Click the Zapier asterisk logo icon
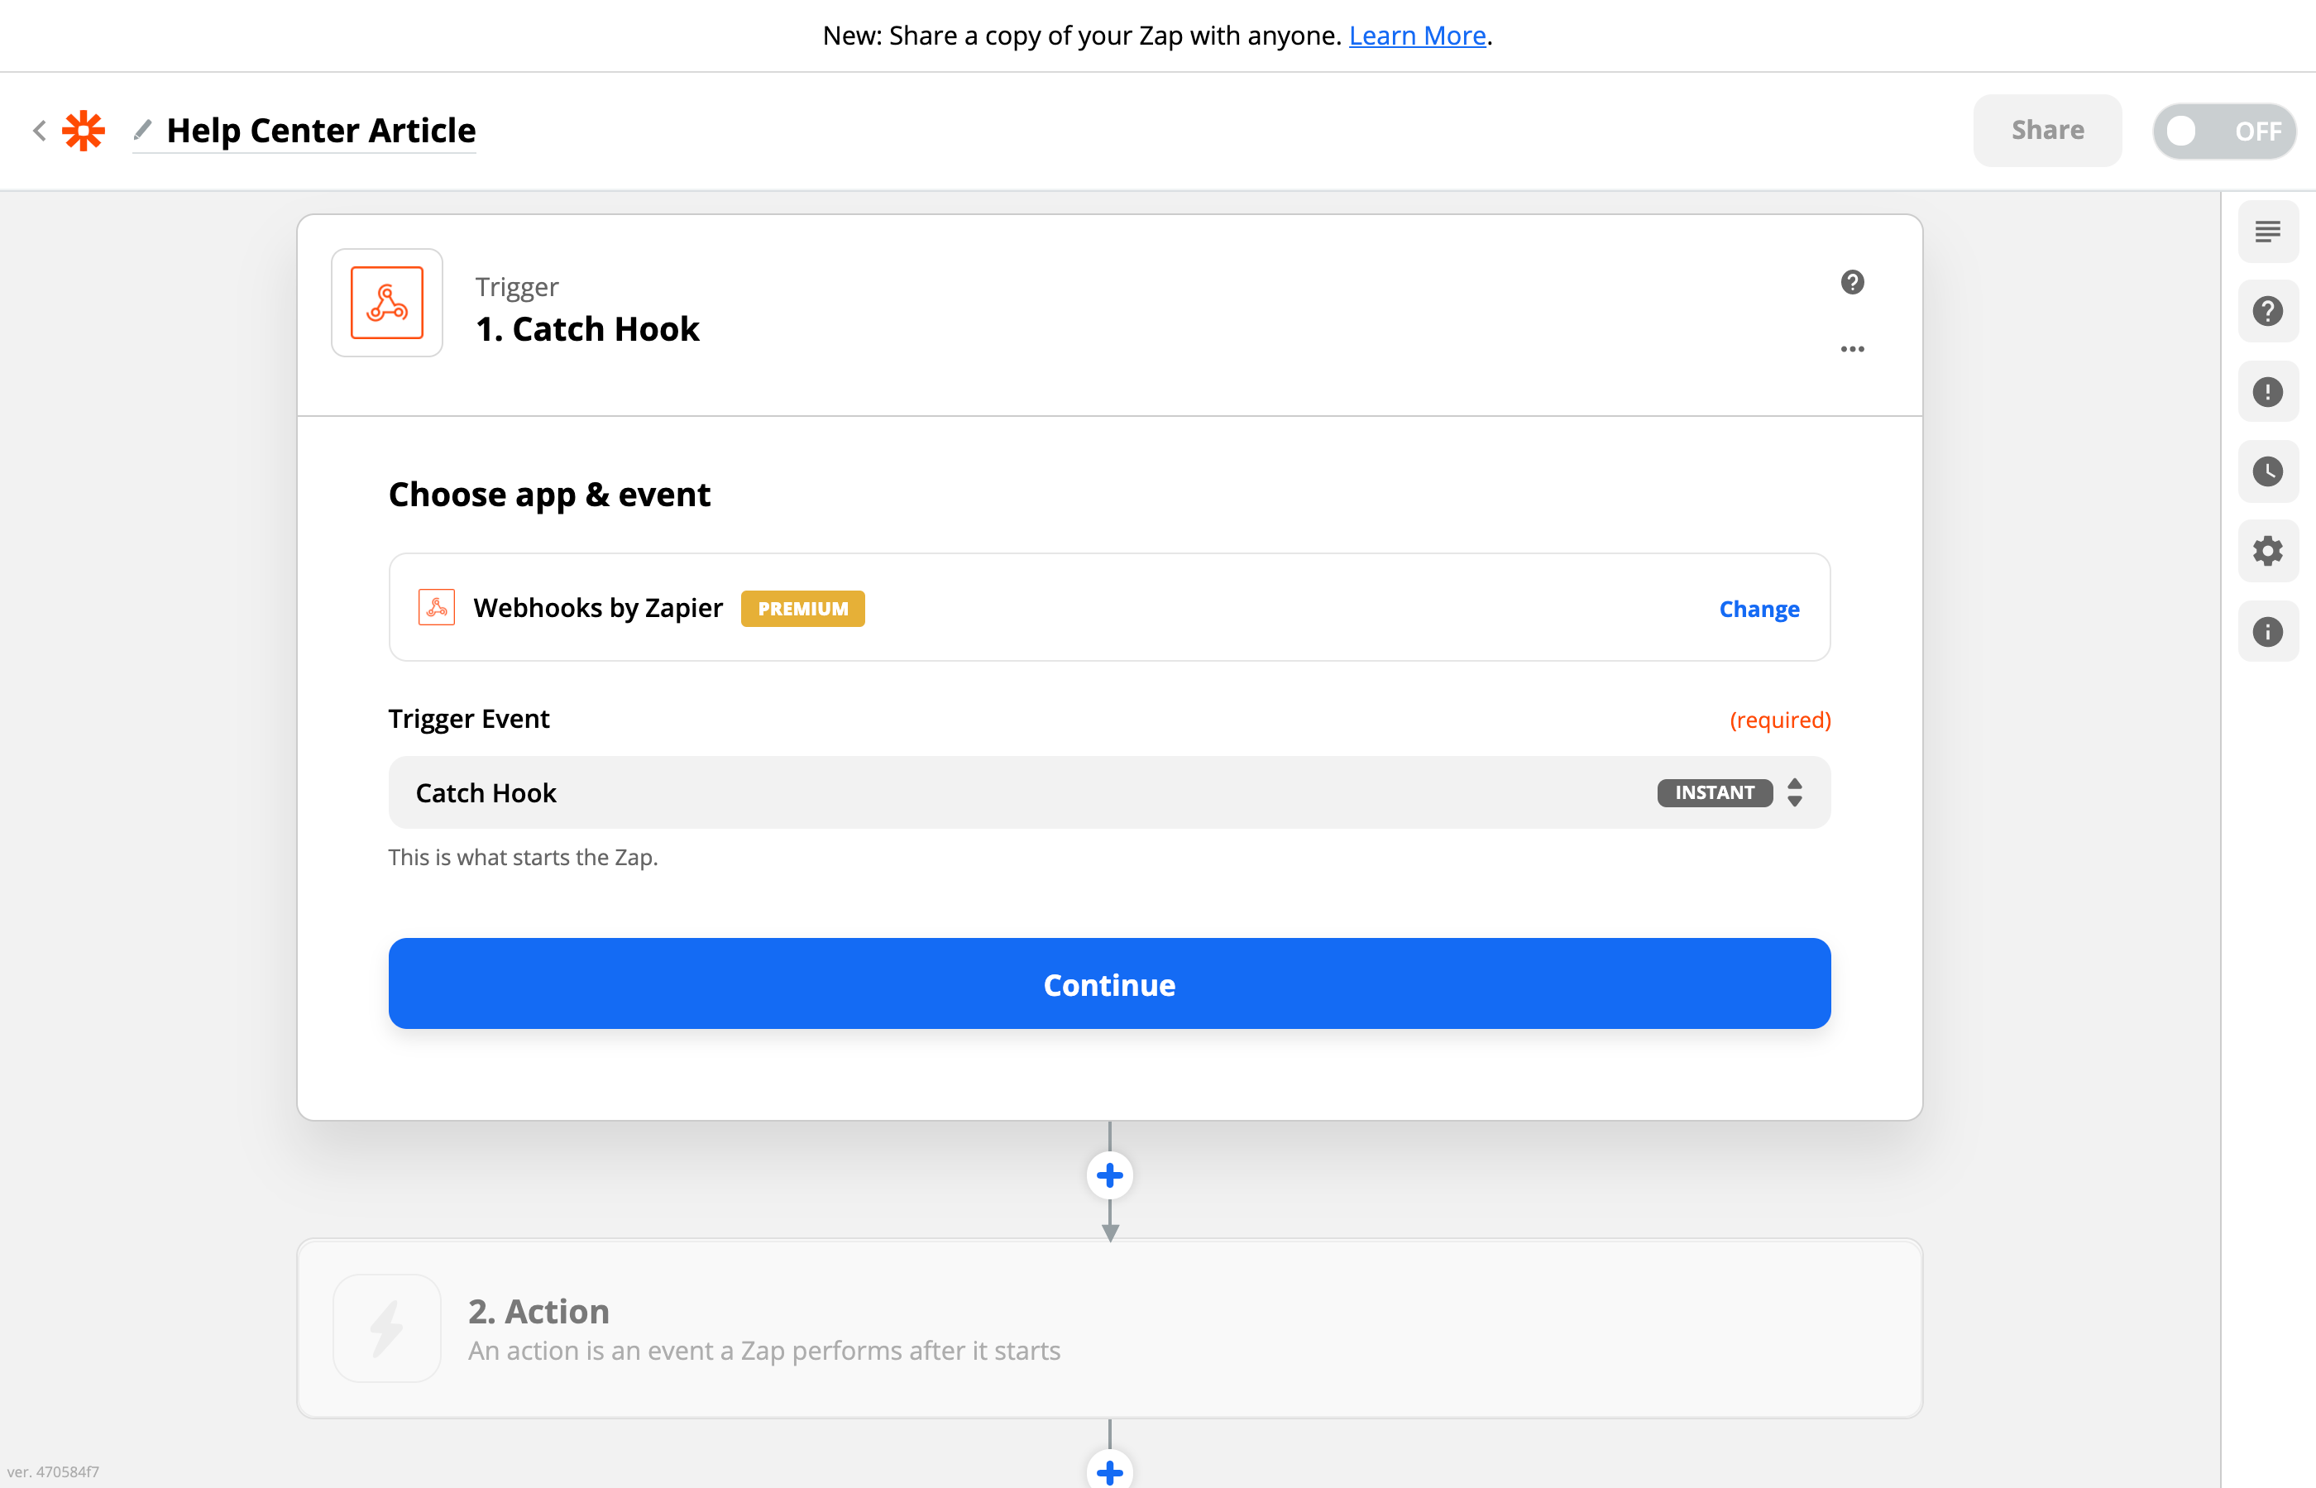 pyautogui.click(x=83, y=130)
